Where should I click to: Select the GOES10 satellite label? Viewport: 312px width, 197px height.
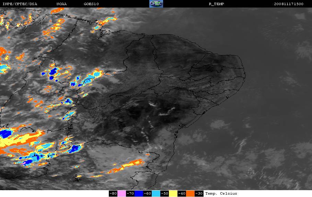click(x=91, y=4)
